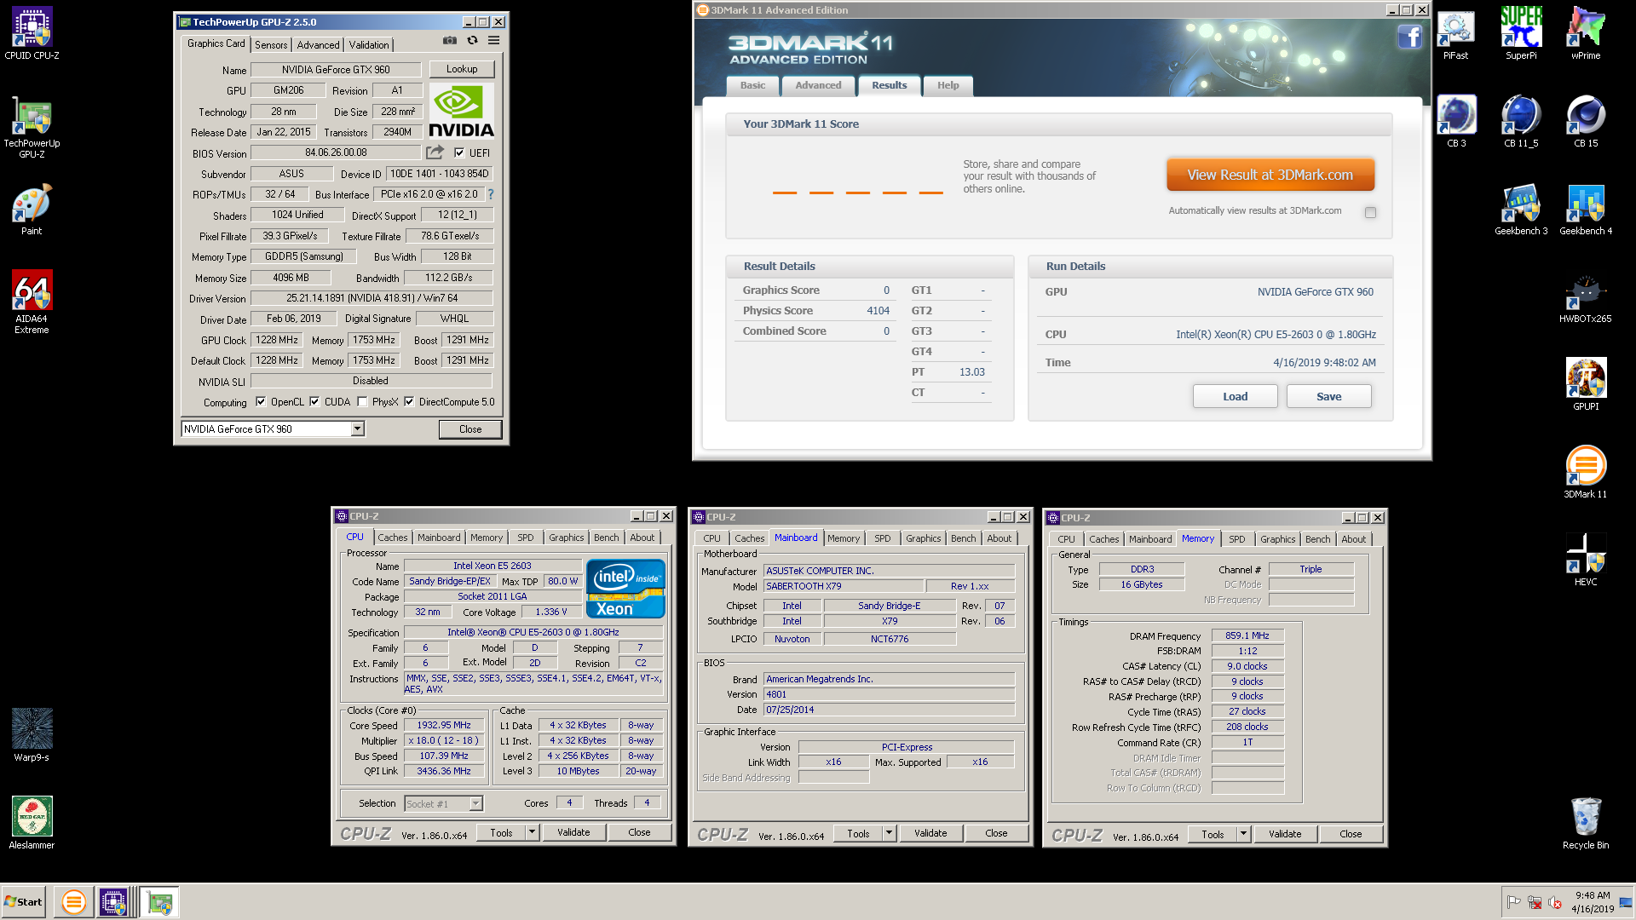Screen dimensions: 1636x920
Task: Click the 3DMark 11 taskbar button
Action: pos(74,902)
